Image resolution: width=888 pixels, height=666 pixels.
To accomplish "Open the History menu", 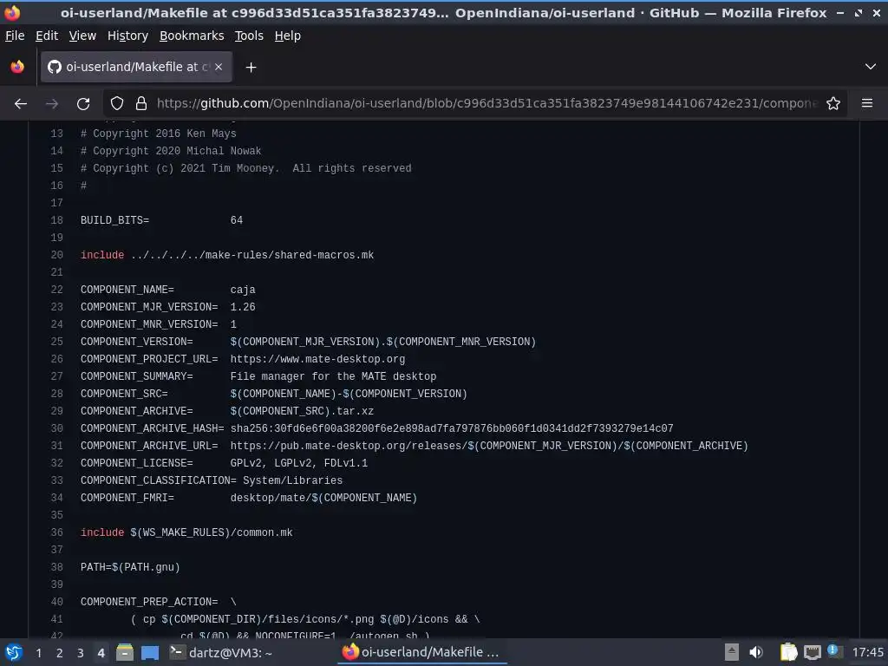I will point(128,36).
